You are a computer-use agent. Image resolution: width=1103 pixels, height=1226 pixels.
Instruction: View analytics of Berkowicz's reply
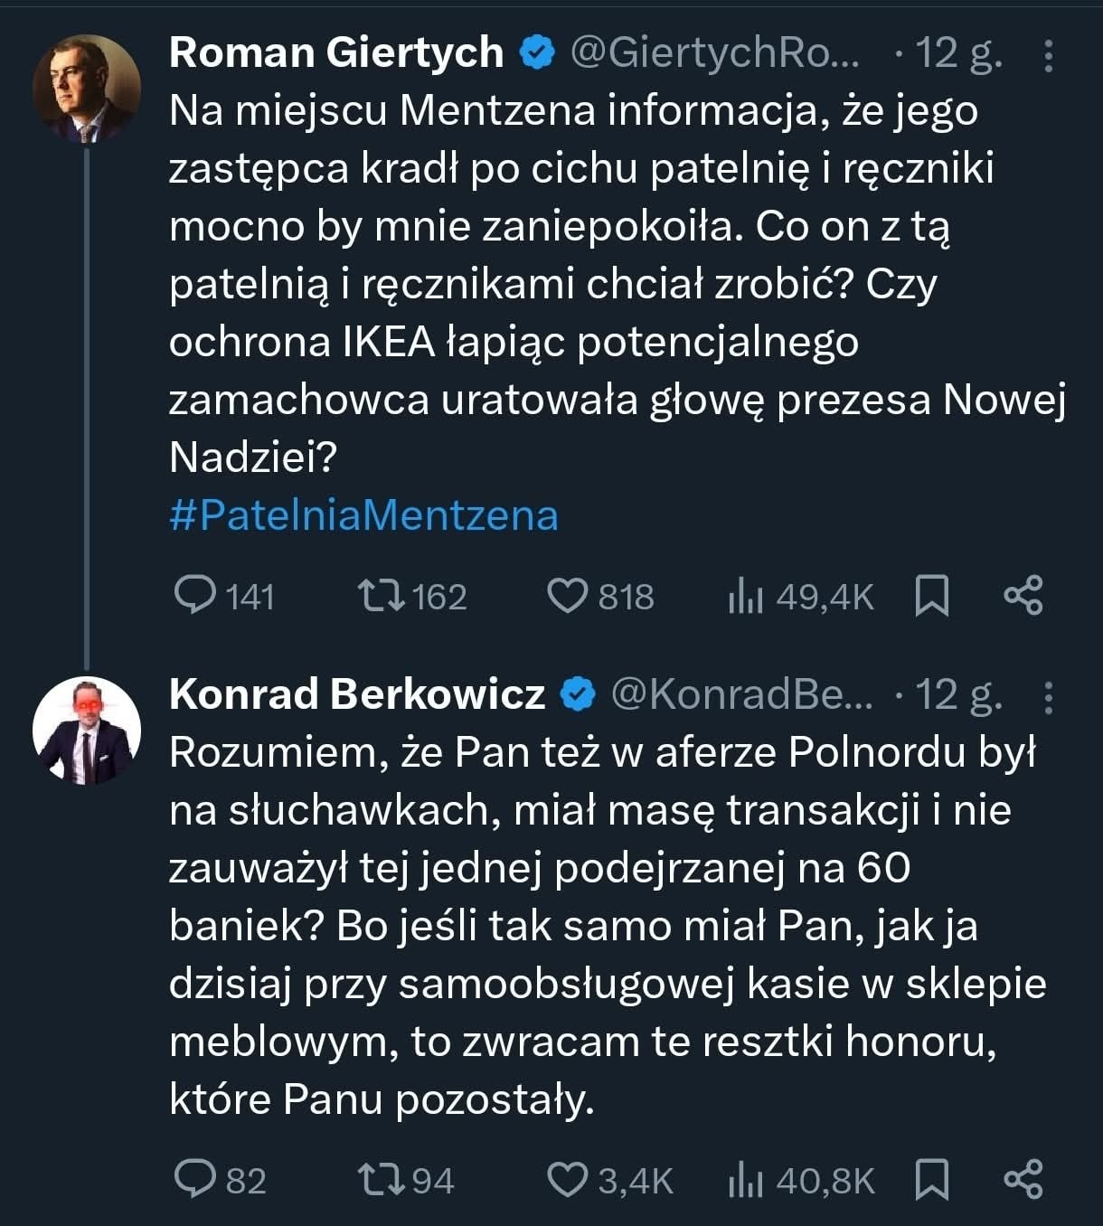tap(746, 1181)
